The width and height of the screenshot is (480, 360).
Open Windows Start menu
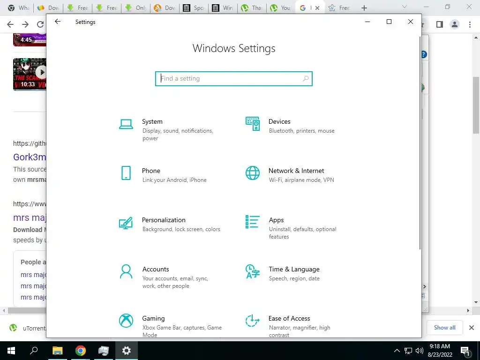(x=11, y=351)
